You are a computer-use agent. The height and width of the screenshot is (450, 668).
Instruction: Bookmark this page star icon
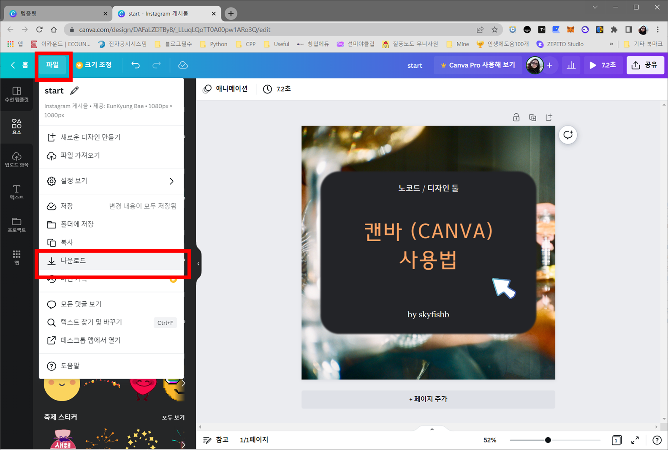pyautogui.click(x=494, y=30)
